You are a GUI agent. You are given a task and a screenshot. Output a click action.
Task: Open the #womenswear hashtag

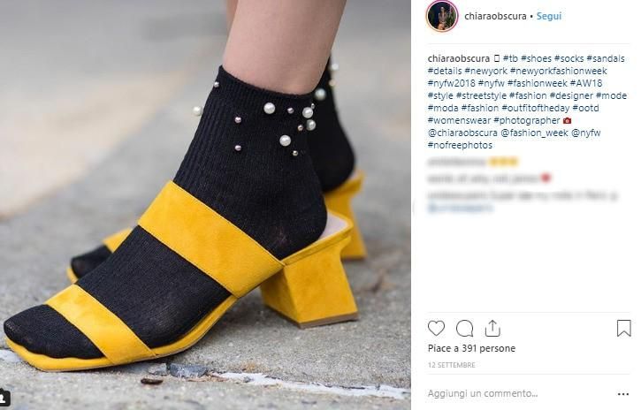[459, 120]
